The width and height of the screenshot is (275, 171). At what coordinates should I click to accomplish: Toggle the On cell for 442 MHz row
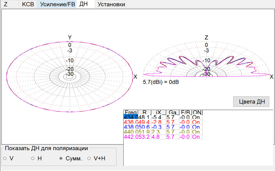tap(197, 137)
